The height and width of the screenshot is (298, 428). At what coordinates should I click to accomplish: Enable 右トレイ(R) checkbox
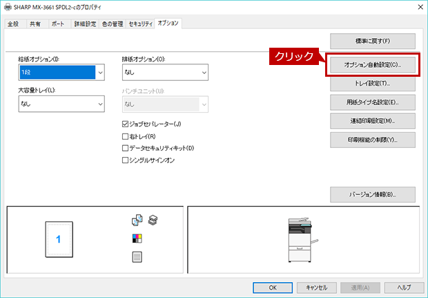(x=125, y=136)
